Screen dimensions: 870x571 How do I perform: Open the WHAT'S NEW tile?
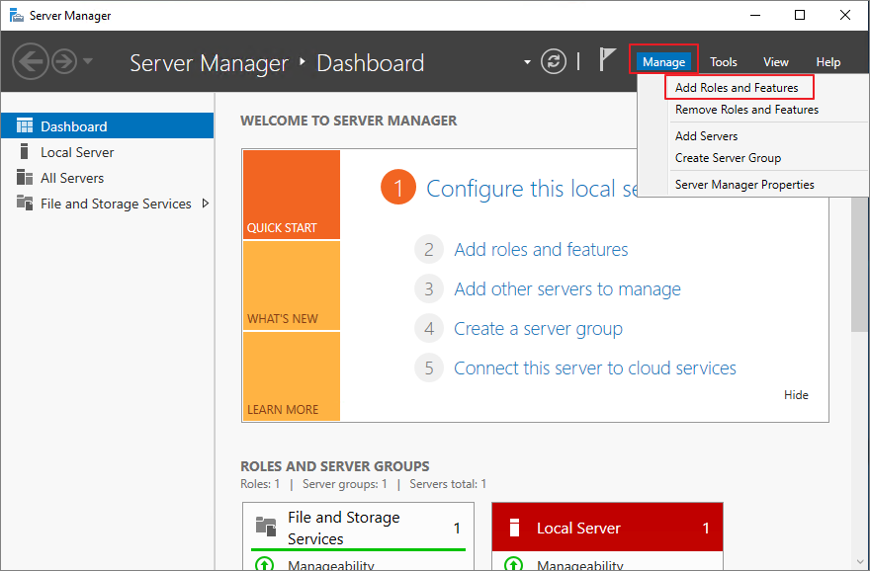point(292,285)
